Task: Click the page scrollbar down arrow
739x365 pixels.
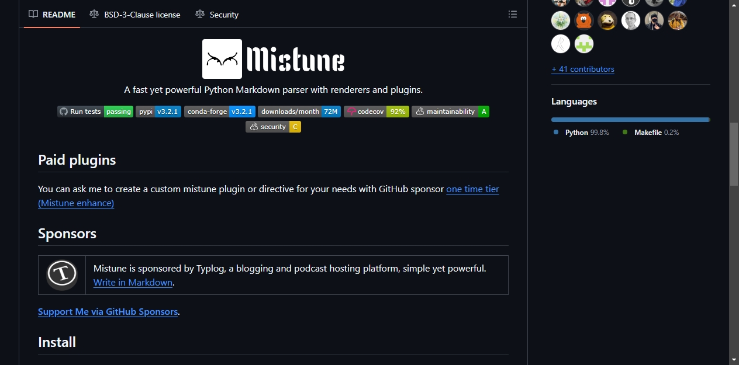Action: pyautogui.click(x=734, y=360)
